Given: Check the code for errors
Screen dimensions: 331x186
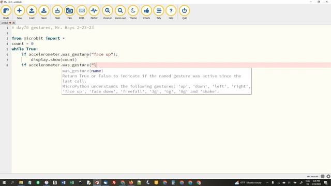Looking at the screenshot, I should point(146,12).
